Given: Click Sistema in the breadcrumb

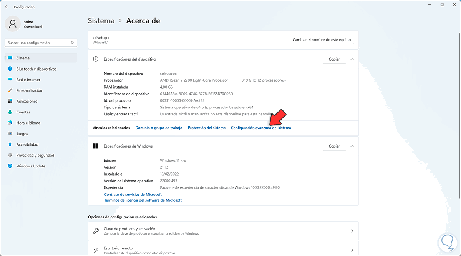Looking at the screenshot, I should point(101,21).
